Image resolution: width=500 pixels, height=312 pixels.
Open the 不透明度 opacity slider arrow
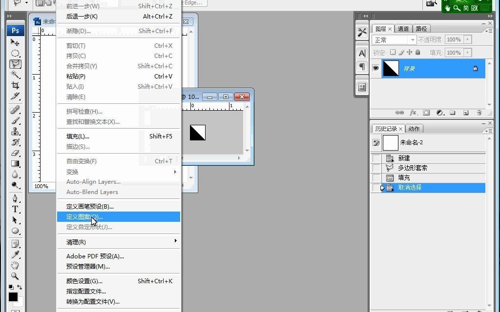(x=468, y=39)
